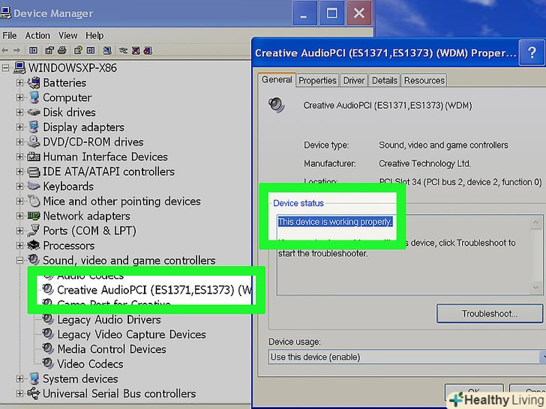546x409 pixels.
Task: Click the speaker icon in the Properties dialog
Action: click(x=277, y=106)
